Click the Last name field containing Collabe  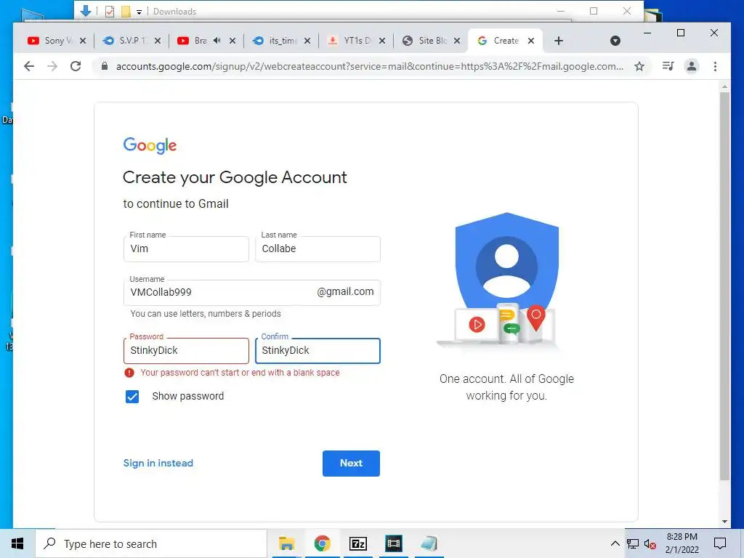point(318,249)
